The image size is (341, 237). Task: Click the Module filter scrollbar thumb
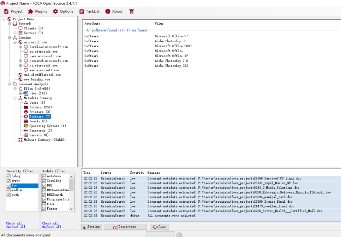[x=71, y=185]
